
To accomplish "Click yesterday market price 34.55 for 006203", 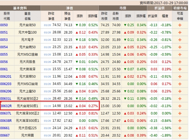I will pyautogui.click(x=105, y=84).
